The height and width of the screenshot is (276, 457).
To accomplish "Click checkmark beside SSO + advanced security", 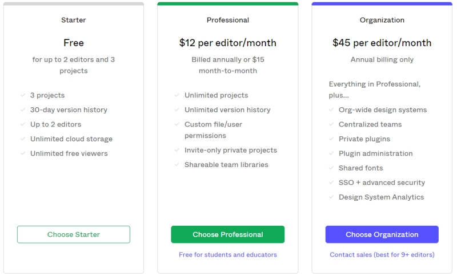I will (331, 182).
